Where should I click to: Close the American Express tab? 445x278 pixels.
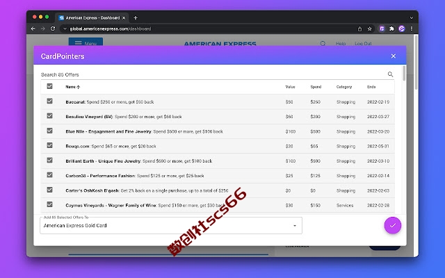(124, 18)
